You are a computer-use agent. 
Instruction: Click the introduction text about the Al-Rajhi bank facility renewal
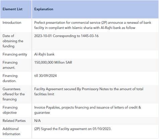tap(93, 25)
